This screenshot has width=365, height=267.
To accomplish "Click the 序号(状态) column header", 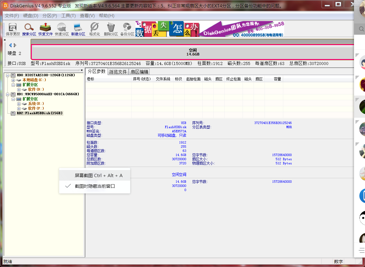I will point(142,79).
